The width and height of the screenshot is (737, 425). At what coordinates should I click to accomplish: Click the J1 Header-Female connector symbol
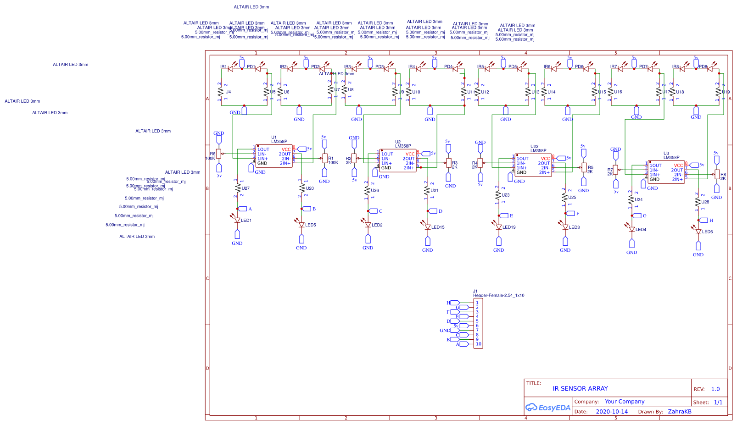tap(478, 323)
